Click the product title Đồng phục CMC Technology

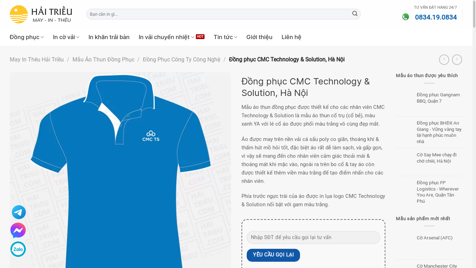point(306,87)
